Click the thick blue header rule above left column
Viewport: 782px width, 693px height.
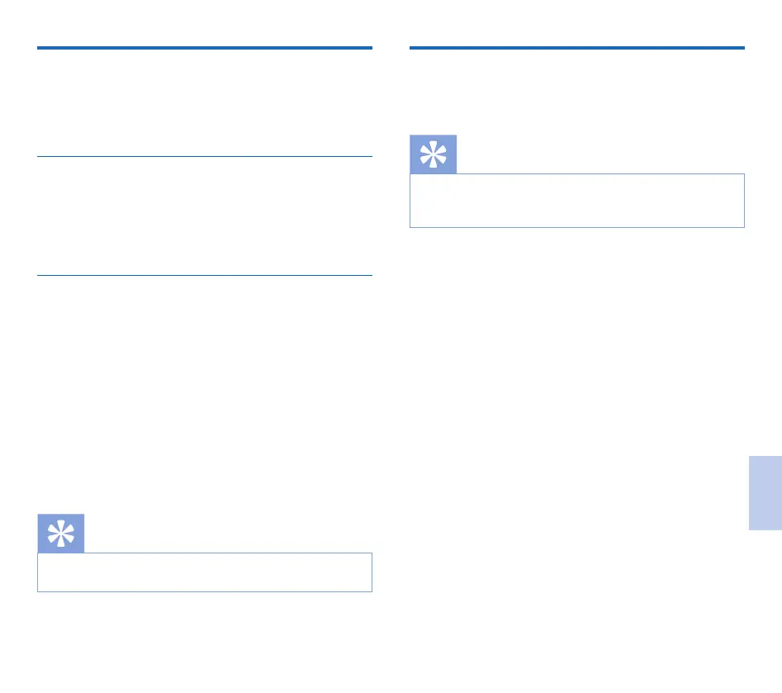click(204, 49)
